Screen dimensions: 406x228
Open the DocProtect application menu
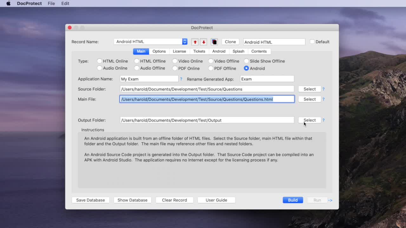click(29, 3)
